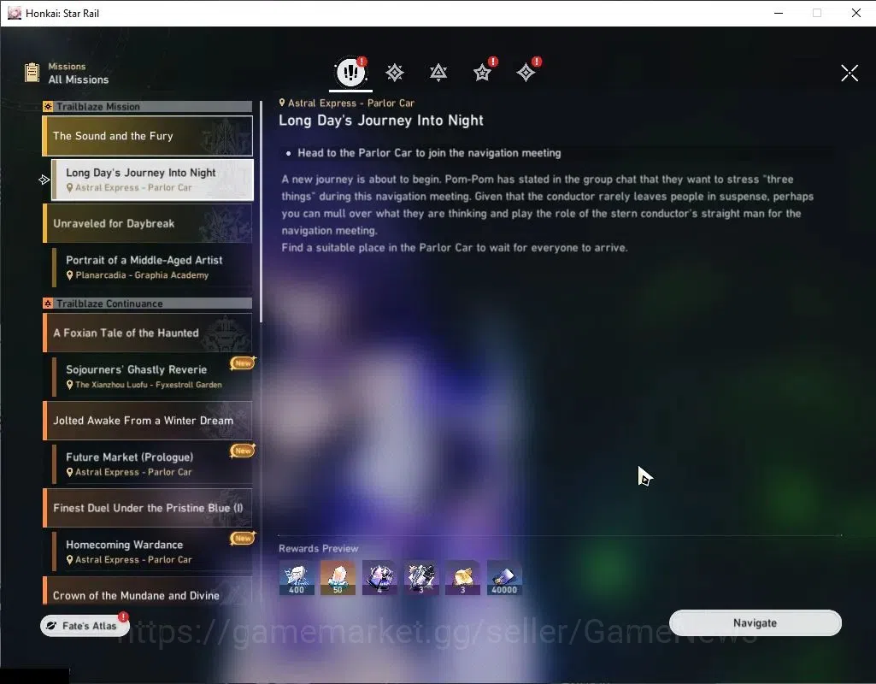876x684 pixels.
Task: Open Jolted Awake From a Winter Dream group
Action: click(x=148, y=421)
